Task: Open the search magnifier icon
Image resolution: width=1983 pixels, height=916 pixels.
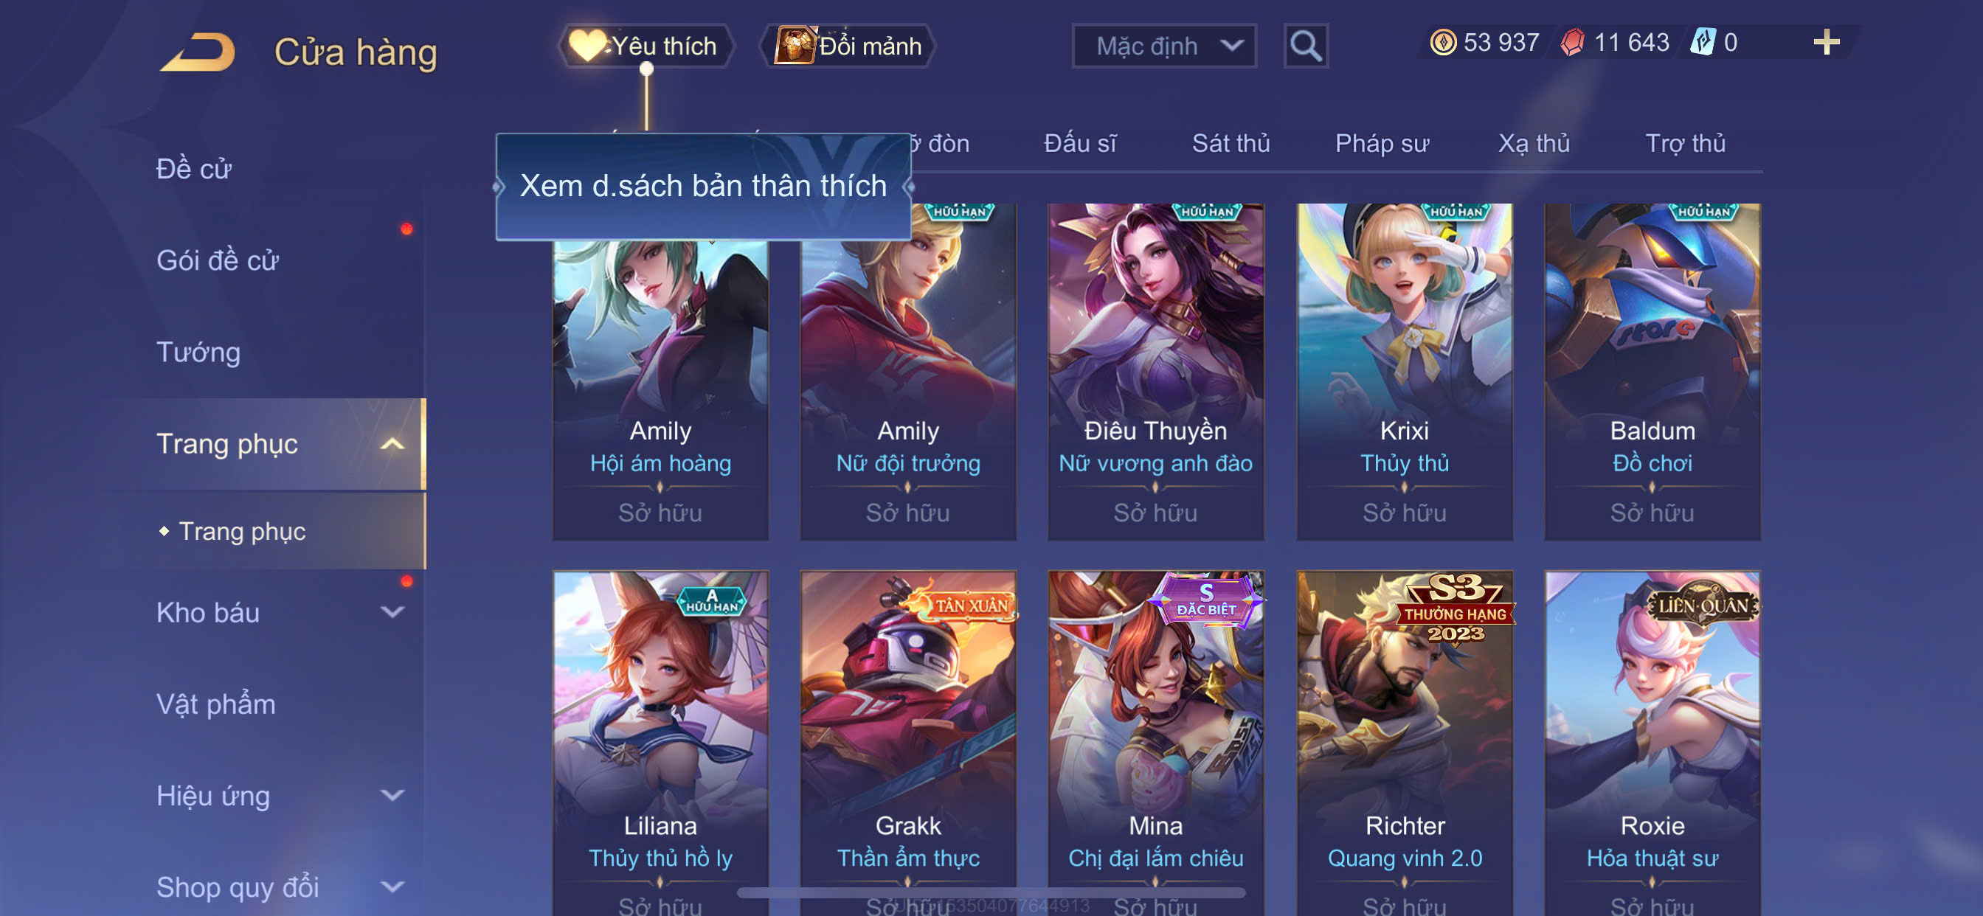Action: 1306,46
